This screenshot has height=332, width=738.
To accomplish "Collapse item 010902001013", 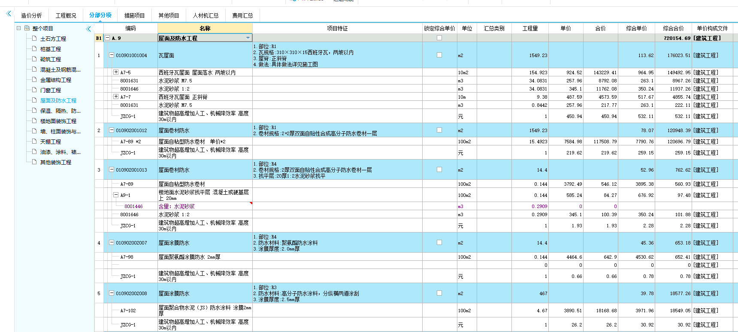I will 112,169.
